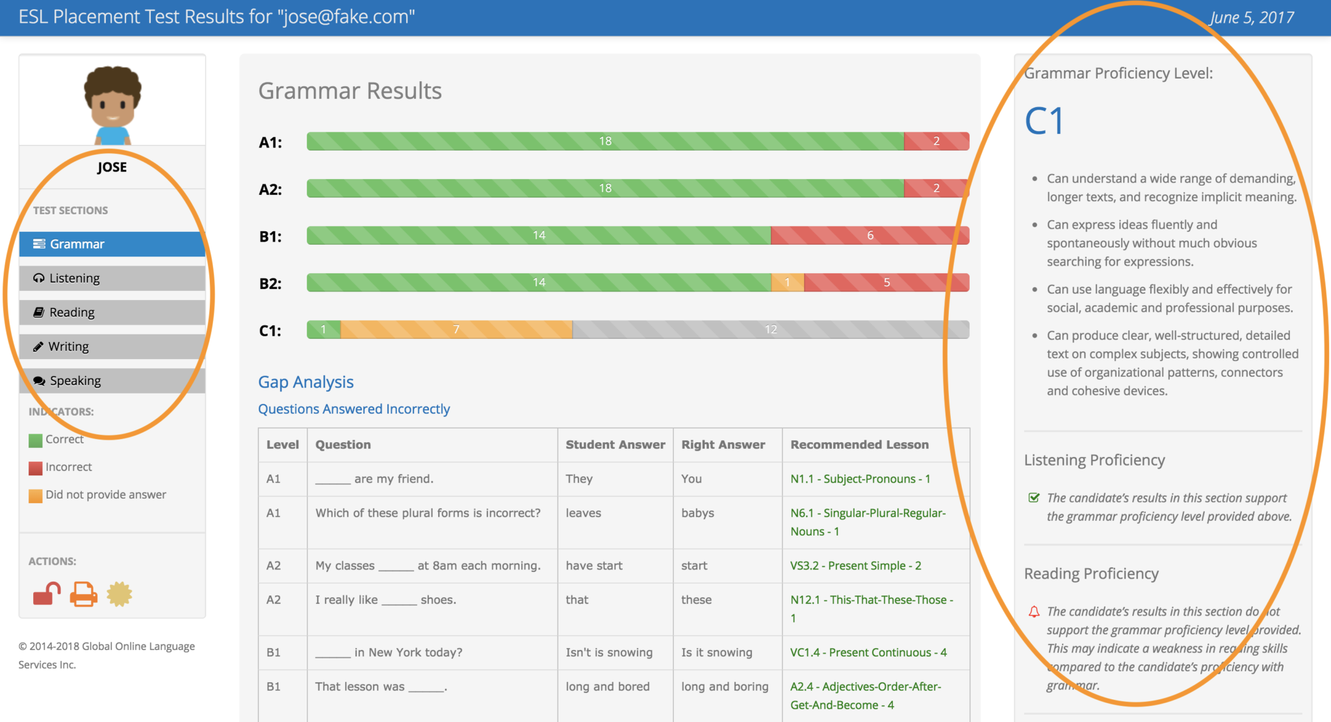Open the Reading test section
1331x722 pixels.
coord(112,312)
